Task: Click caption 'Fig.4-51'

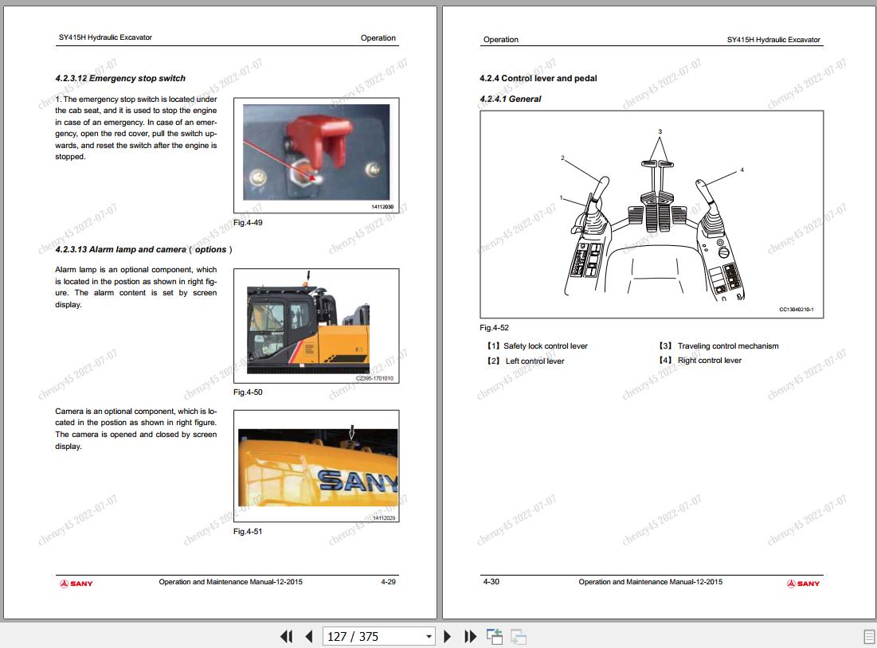Action: pyautogui.click(x=248, y=532)
